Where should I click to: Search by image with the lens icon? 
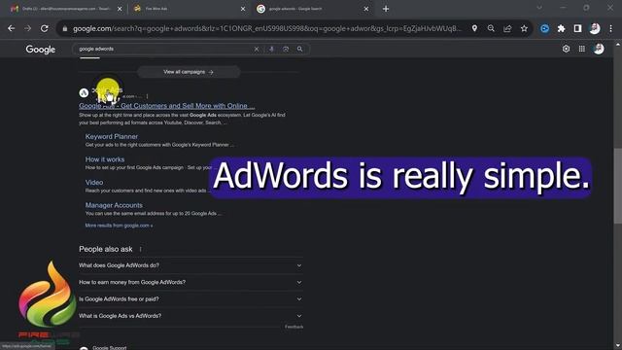click(286, 50)
